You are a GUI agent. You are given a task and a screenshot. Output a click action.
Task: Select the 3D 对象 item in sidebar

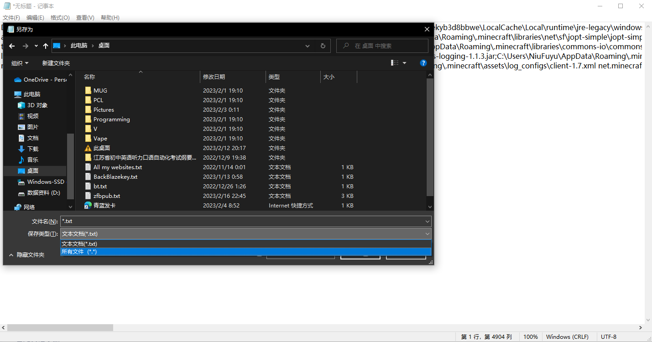(37, 105)
